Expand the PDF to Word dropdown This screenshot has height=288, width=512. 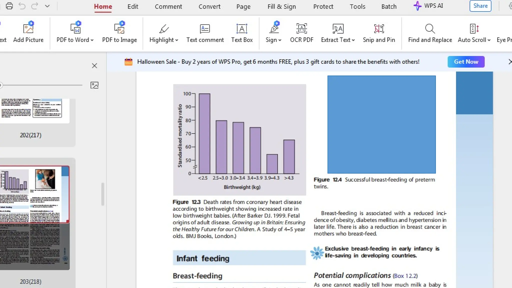[92, 40]
